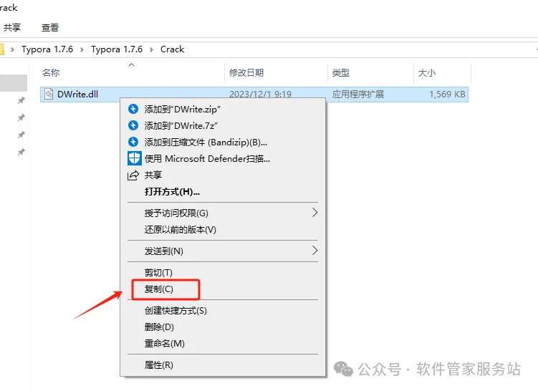
Task: Expand the chevron between Typora 1.7.6 breadcrumbs
Action: (x=82, y=49)
